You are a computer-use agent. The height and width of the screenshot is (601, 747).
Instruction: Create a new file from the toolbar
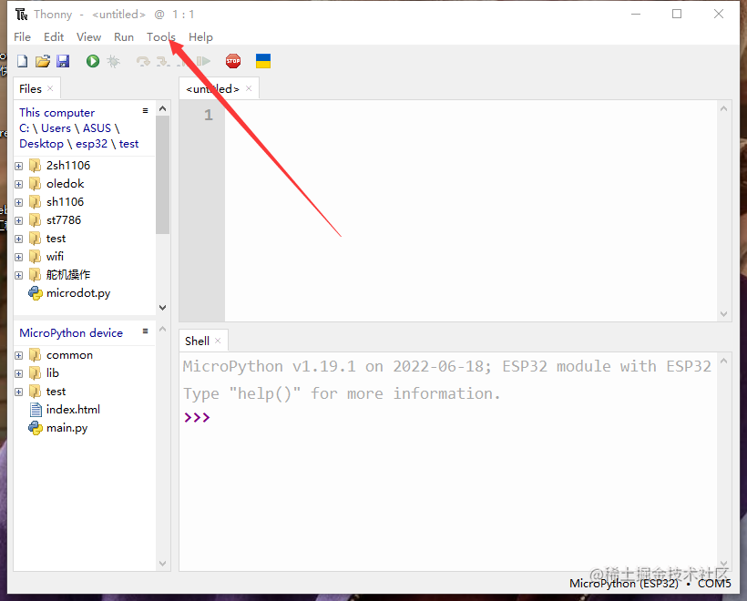[x=22, y=61]
